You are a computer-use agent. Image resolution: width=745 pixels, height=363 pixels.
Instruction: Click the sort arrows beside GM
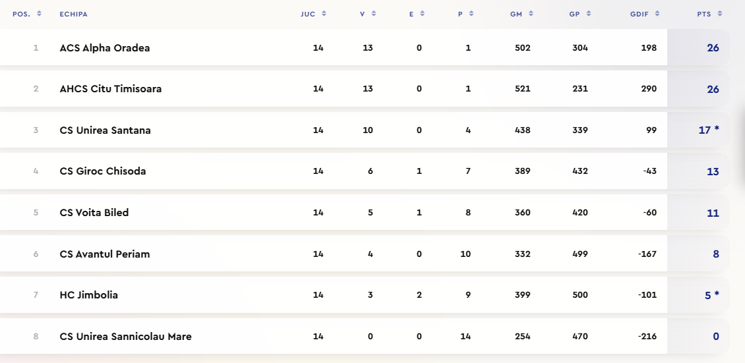[531, 14]
